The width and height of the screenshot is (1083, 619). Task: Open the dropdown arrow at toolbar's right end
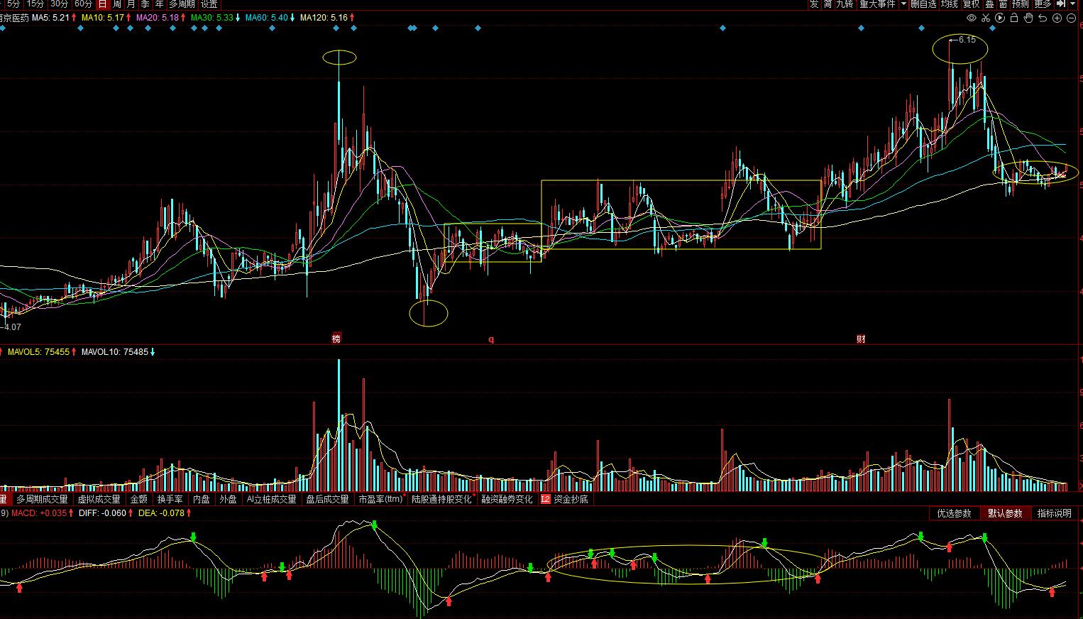pos(1073,4)
